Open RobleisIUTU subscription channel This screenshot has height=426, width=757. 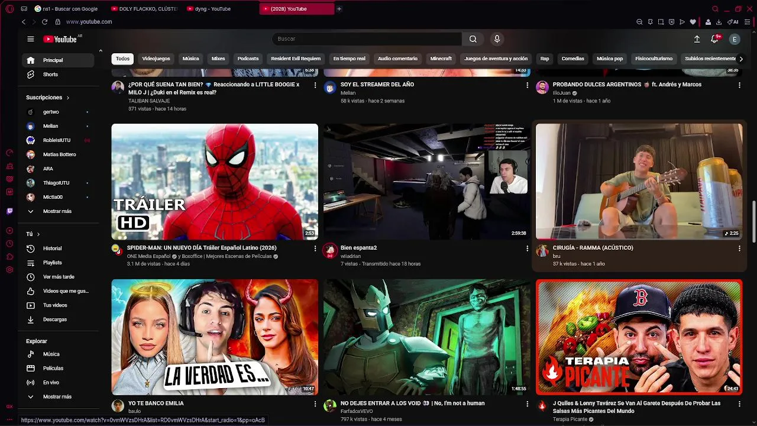coord(58,140)
